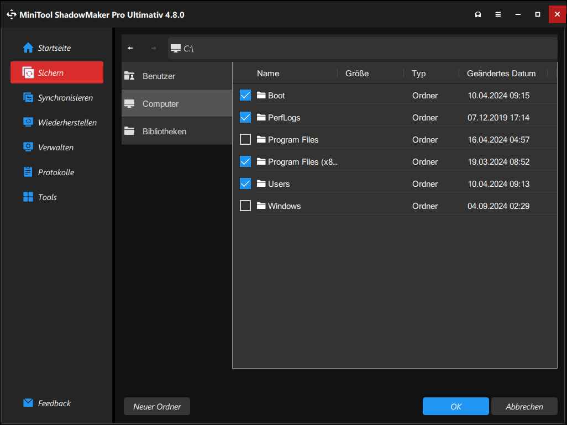Select the Boot folder name

pyautogui.click(x=276, y=96)
